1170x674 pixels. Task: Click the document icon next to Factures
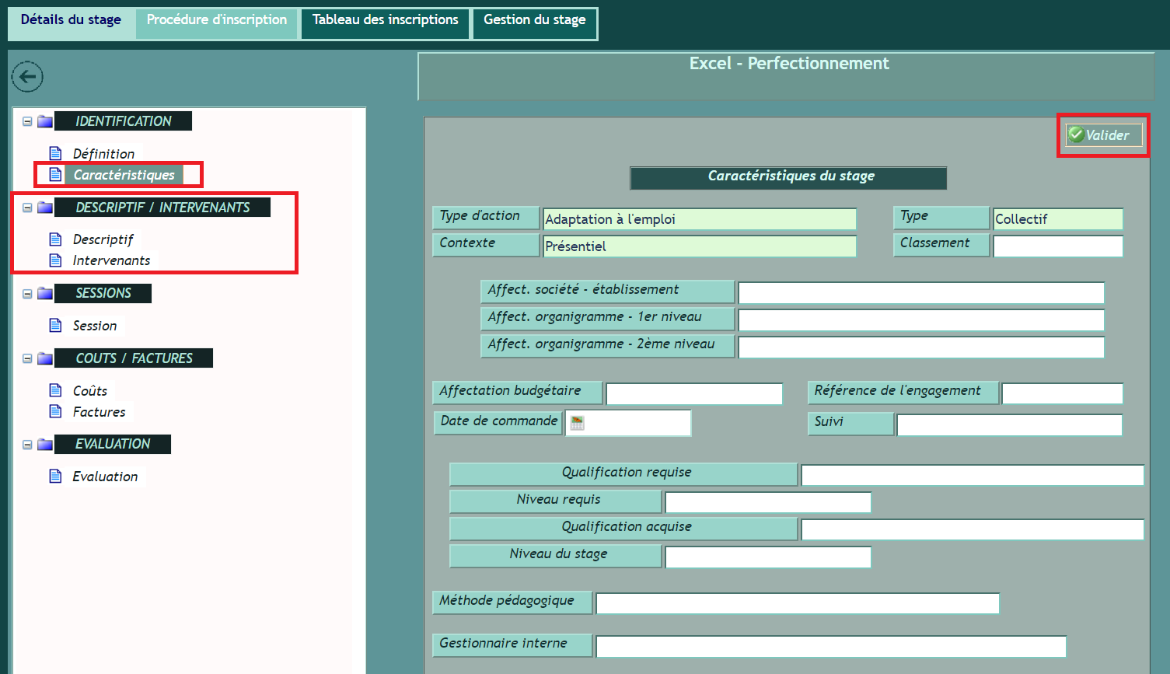pos(55,411)
